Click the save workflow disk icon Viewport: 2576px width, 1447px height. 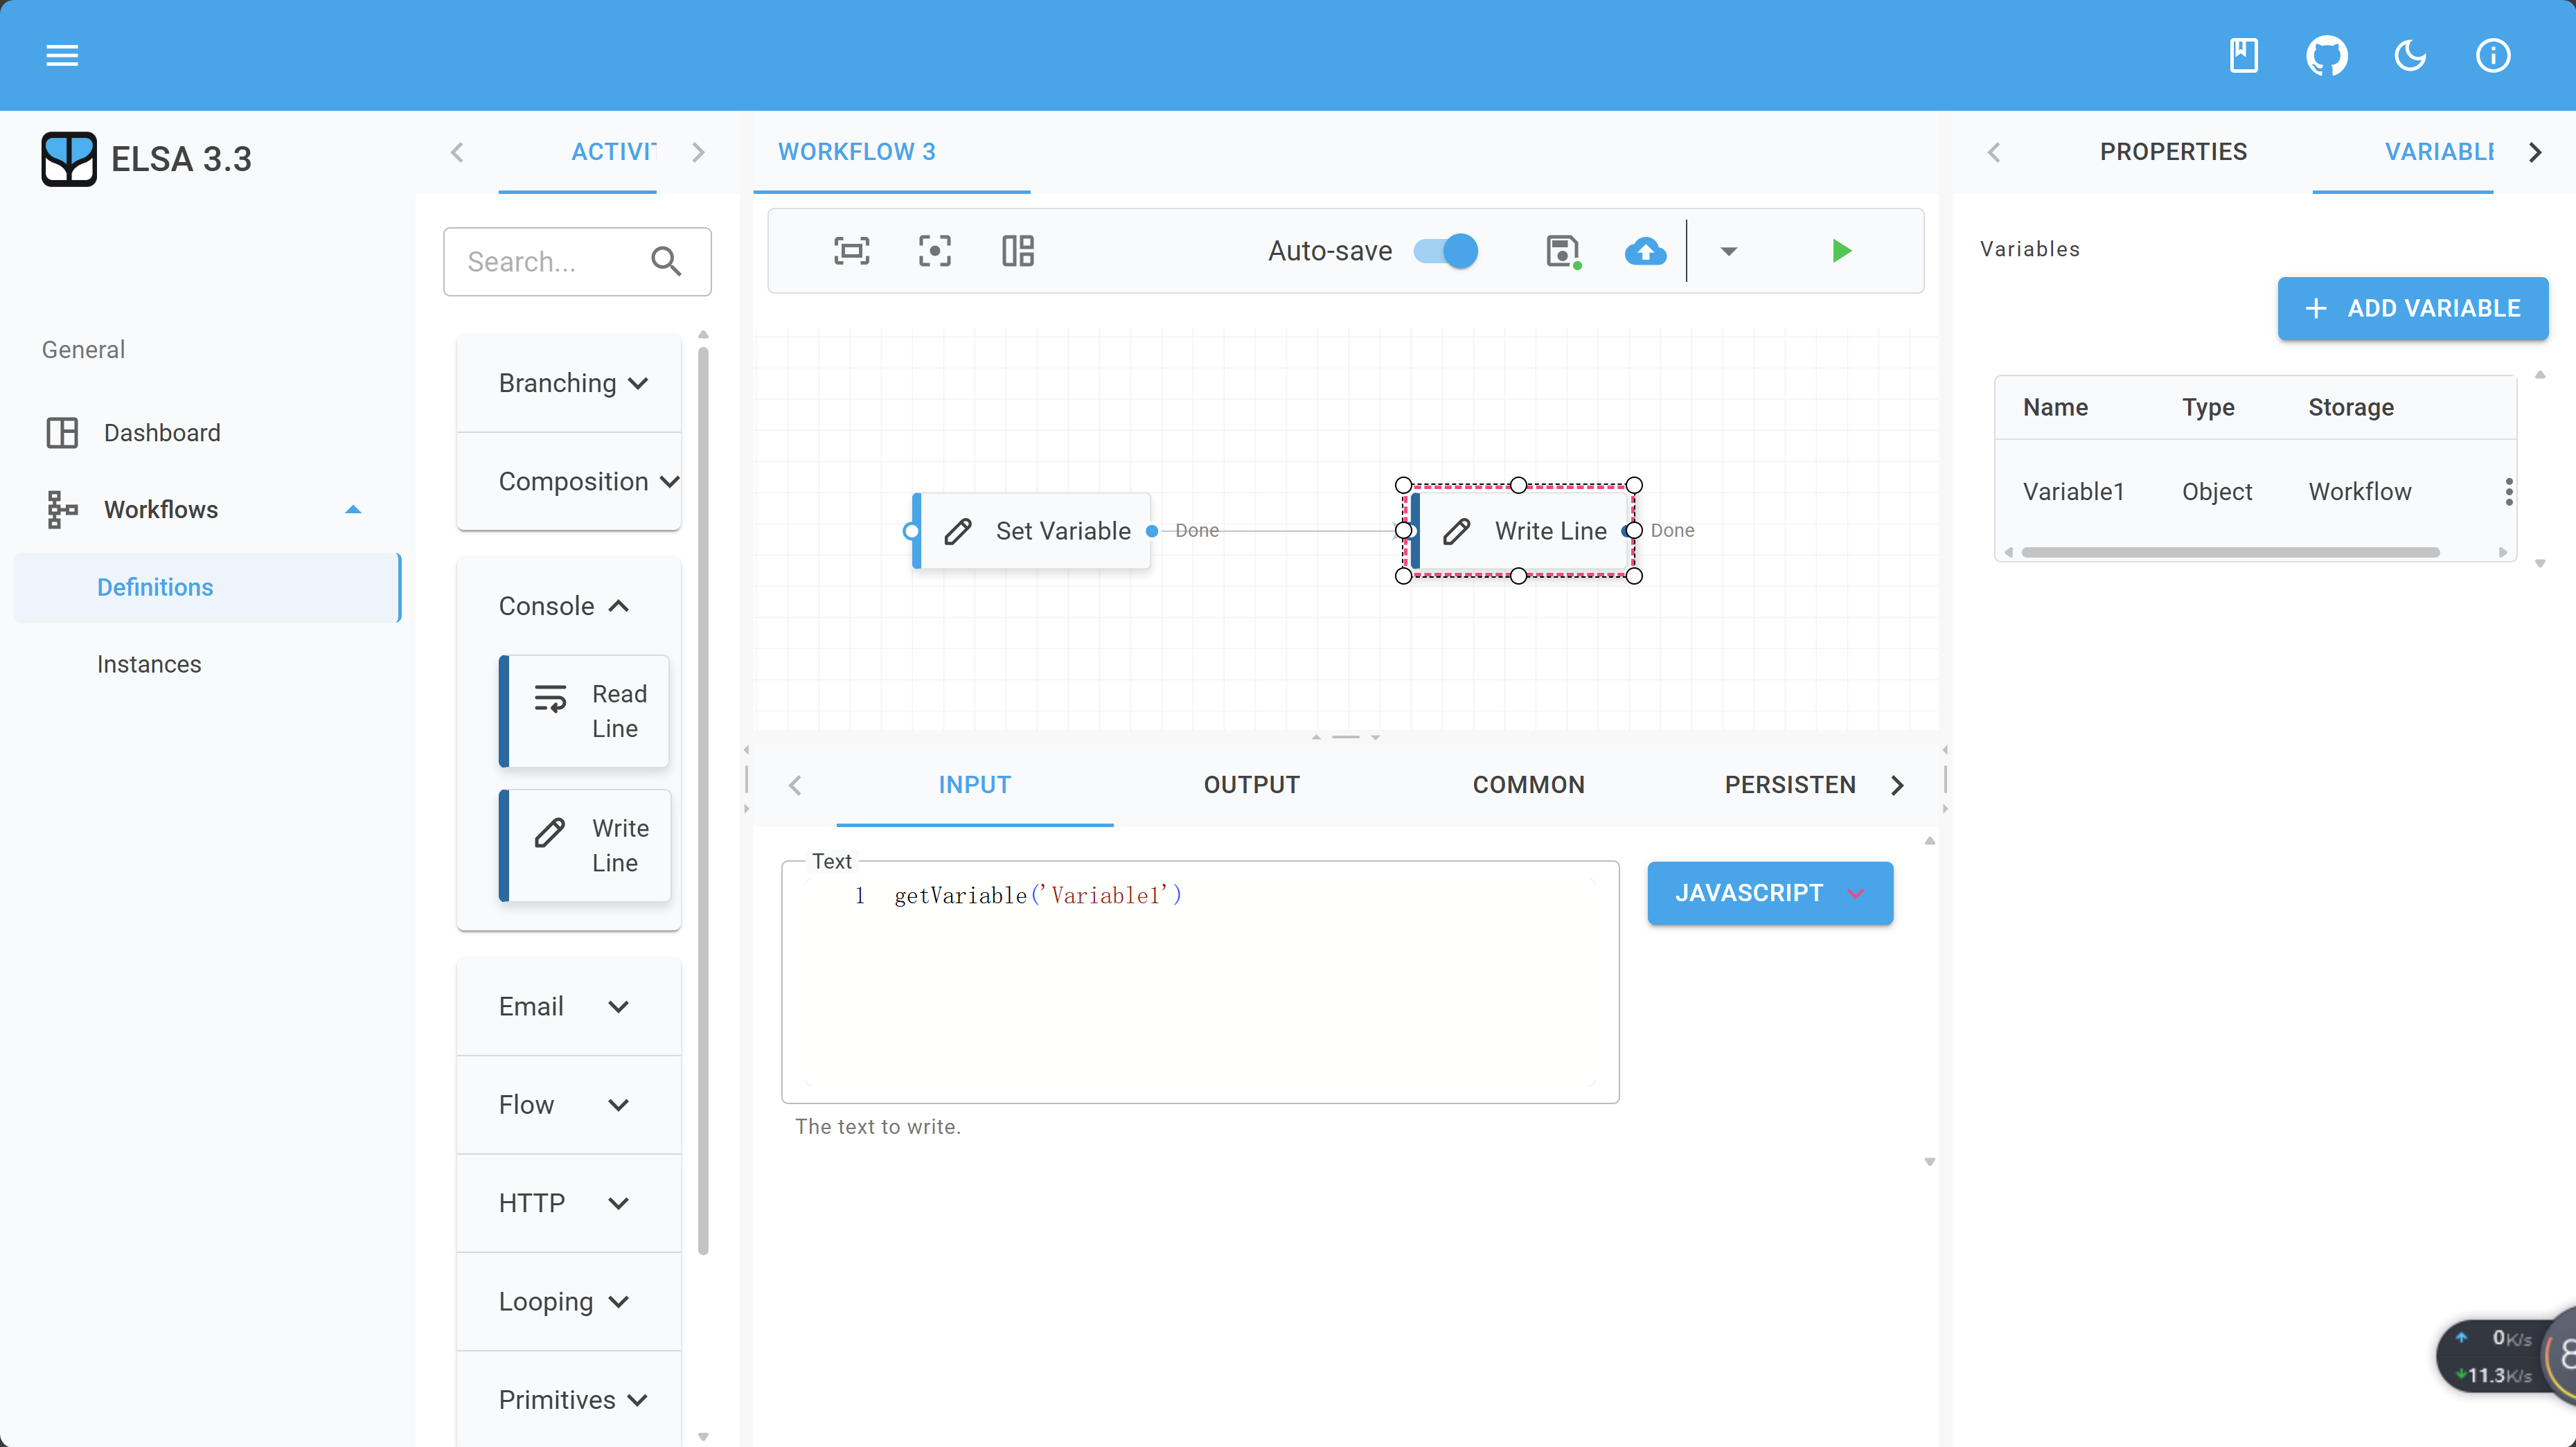coord(1562,250)
